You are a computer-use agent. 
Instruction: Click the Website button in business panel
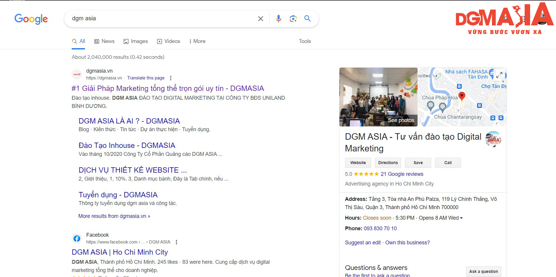pyautogui.click(x=358, y=163)
